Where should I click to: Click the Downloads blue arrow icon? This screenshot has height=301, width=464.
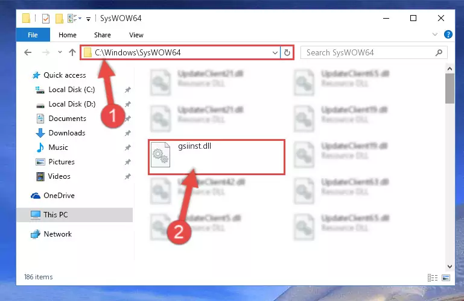(x=40, y=133)
